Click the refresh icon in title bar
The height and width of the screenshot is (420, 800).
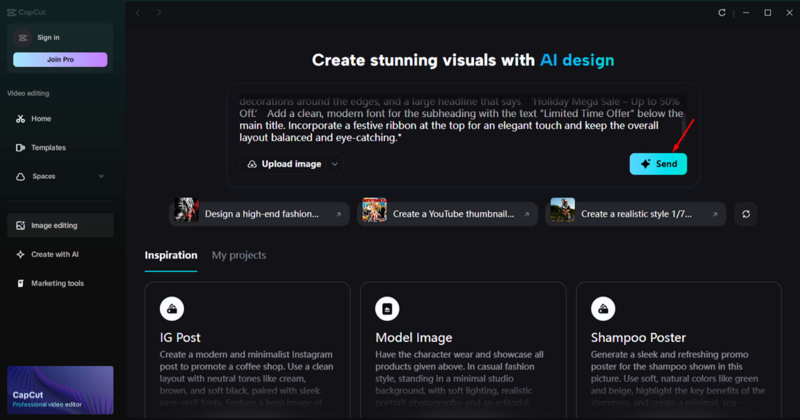(x=722, y=12)
